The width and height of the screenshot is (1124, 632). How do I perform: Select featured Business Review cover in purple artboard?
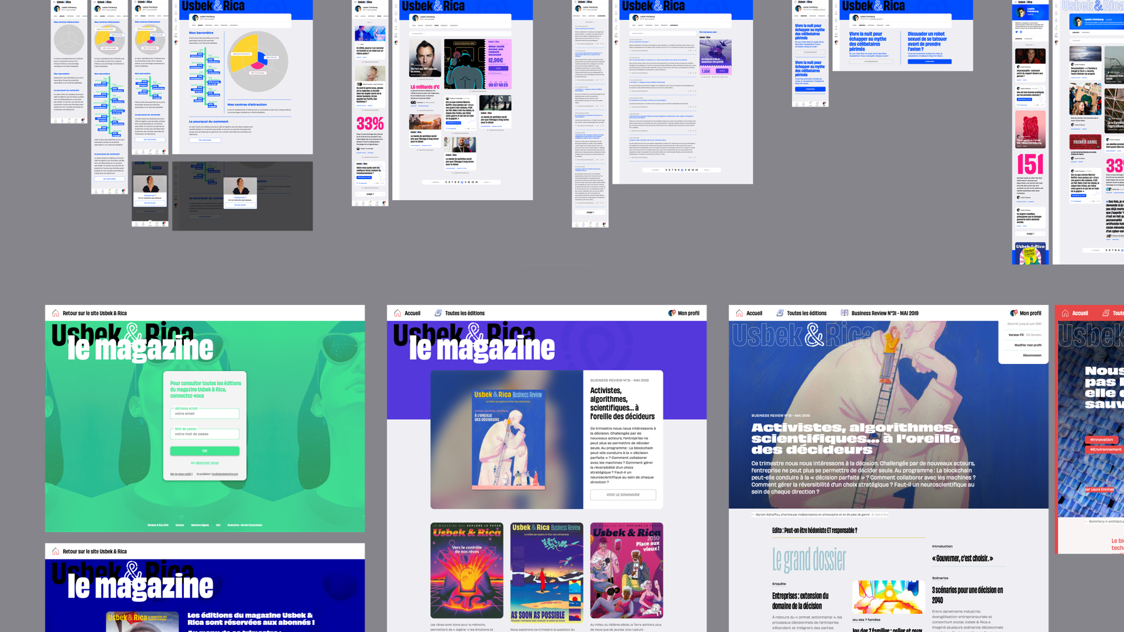[508, 439]
